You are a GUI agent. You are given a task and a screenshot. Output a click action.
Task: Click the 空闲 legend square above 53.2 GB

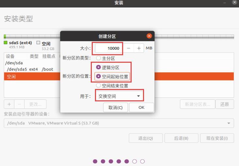click(38, 43)
